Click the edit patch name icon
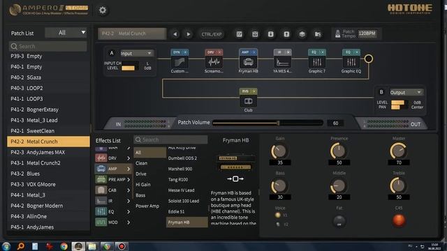447x251 pixels. coord(240,34)
